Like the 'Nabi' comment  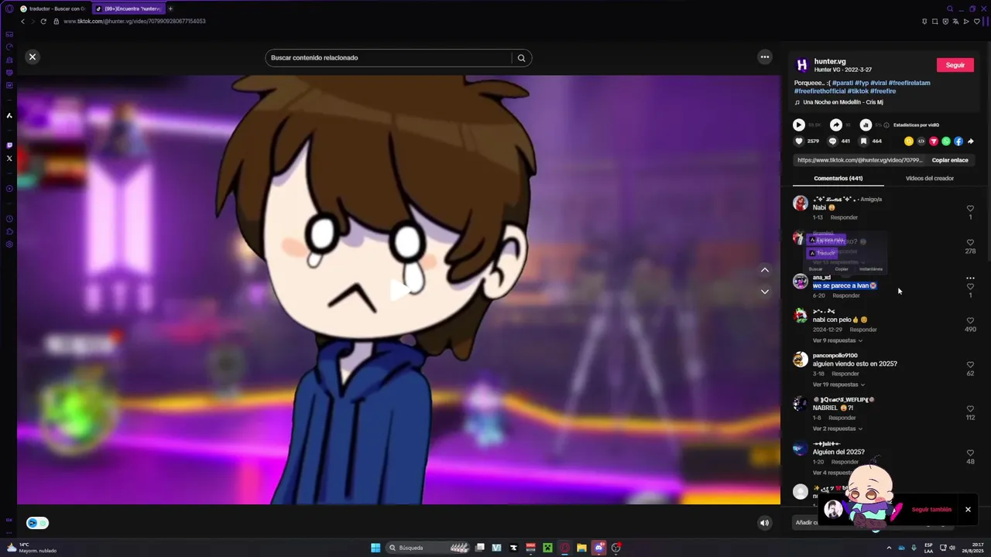click(970, 208)
